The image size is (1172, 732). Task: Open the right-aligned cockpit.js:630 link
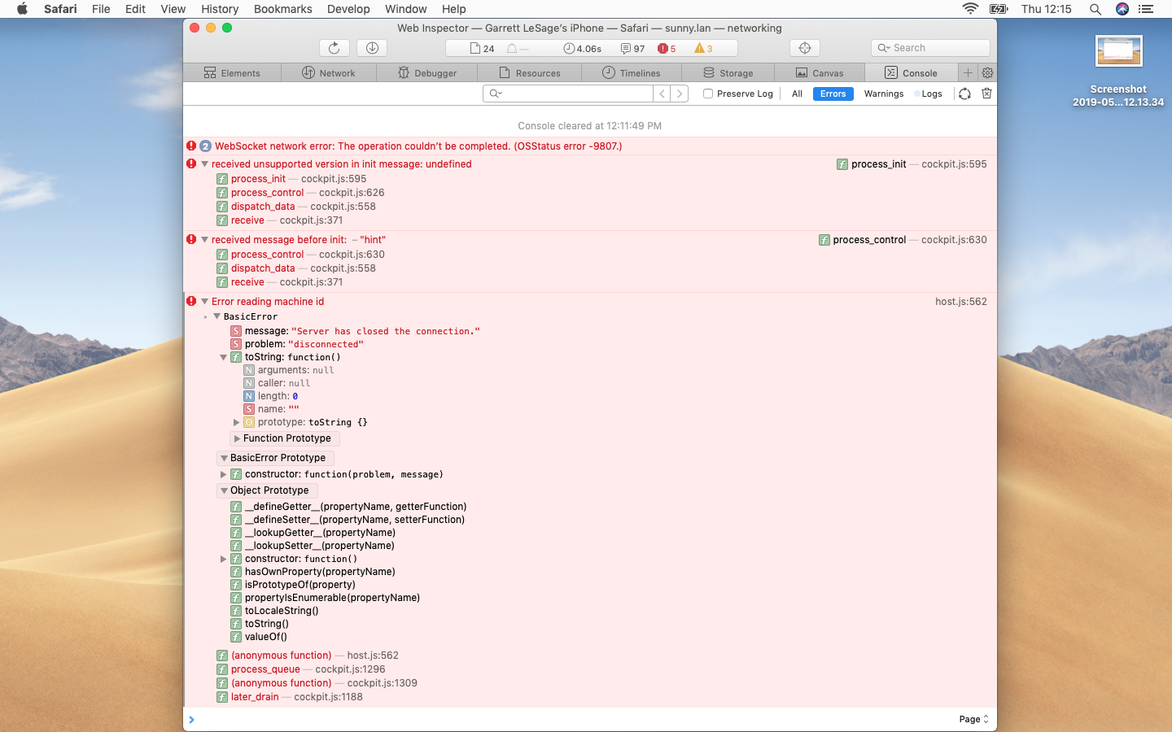point(954,240)
